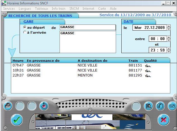The width and height of the screenshot is (177, 131).
Task: Open the Carte menu
Action: pyautogui.click(x=102, y=9)
